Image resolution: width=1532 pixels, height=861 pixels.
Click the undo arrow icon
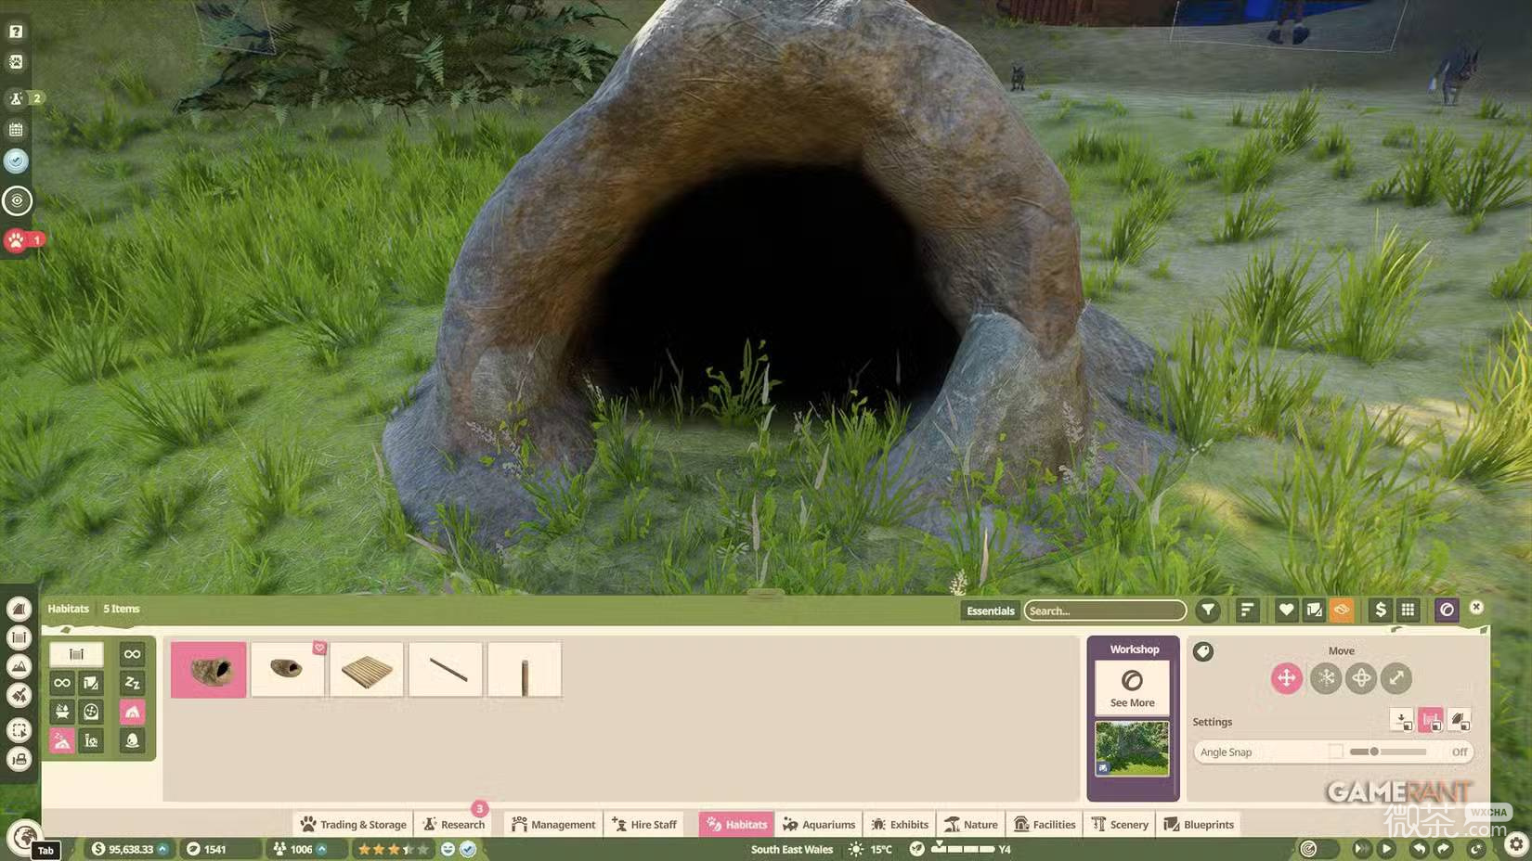pos(1418,848)
